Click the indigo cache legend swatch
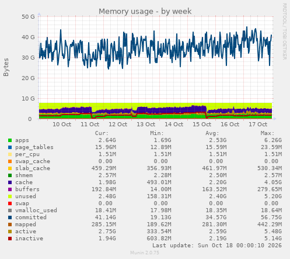 10,182
